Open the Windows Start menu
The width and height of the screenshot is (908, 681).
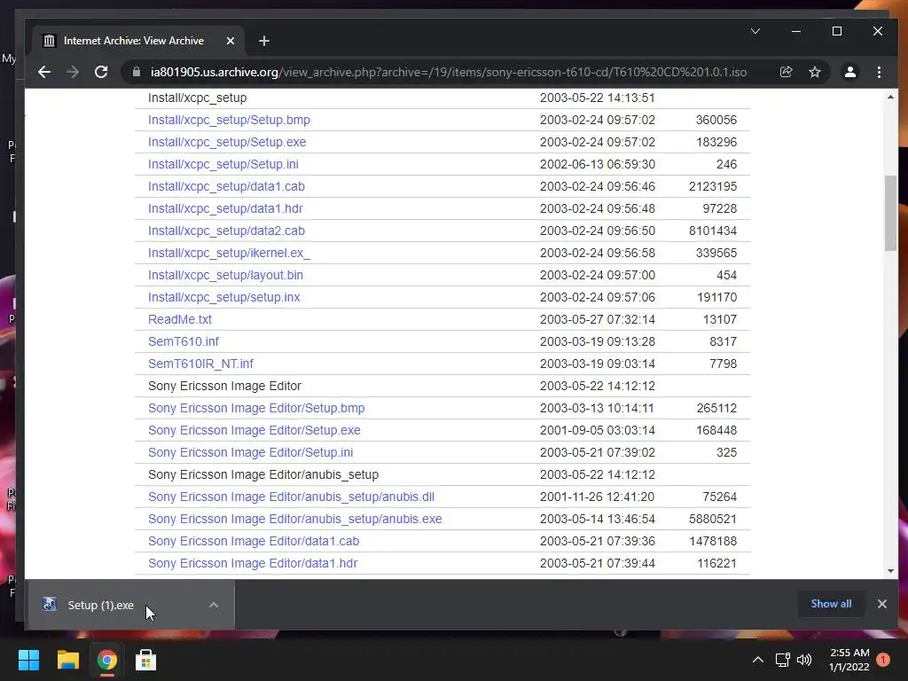tap(28, 660)
